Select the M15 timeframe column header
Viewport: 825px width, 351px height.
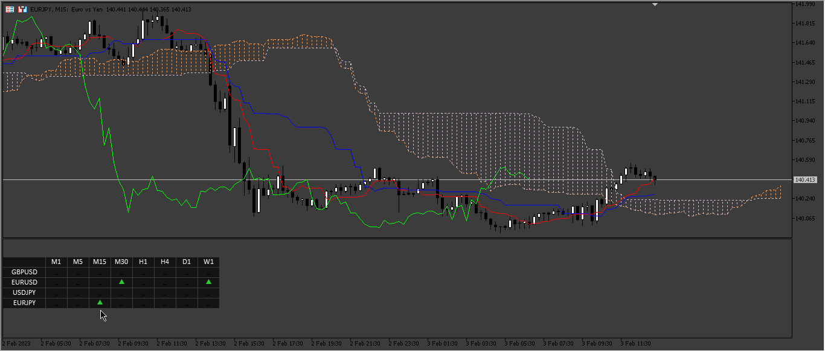pyautogui.click(x=100, y=262)
